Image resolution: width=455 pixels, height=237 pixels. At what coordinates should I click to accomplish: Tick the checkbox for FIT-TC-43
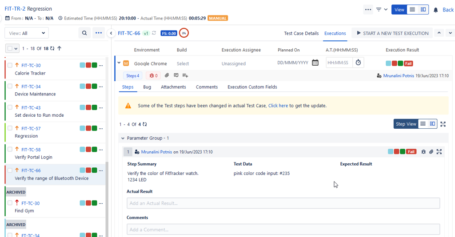point(10,107)
